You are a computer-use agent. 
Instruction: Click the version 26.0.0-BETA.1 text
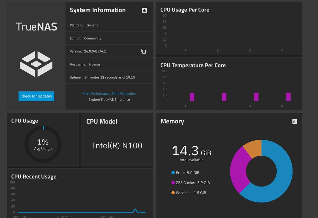click(x=95, y=51)
